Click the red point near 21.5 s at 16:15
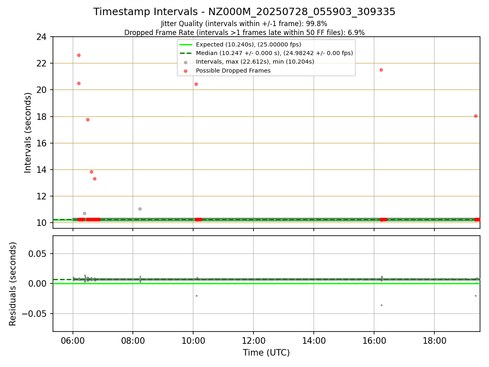This screenshot has width=489, height=367. (x=381, y=70)
